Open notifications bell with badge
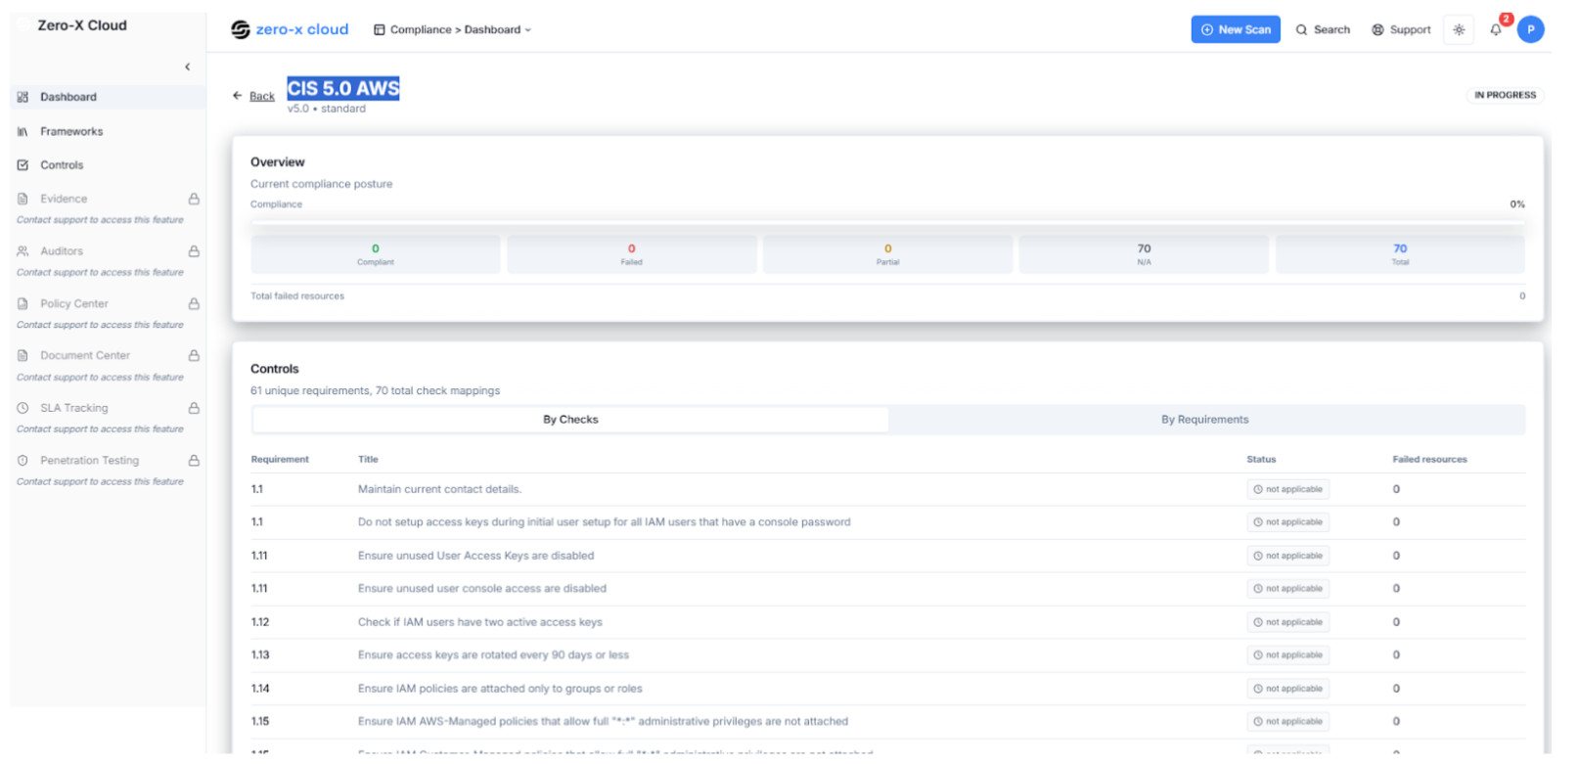 (x=1497, y=27)
